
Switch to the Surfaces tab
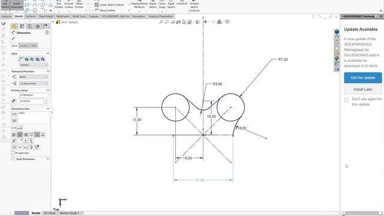point(31,16)
